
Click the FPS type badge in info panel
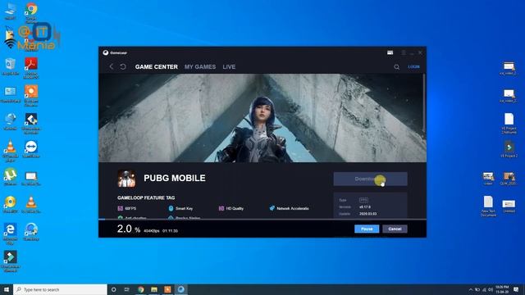click(x=363, y=200)
